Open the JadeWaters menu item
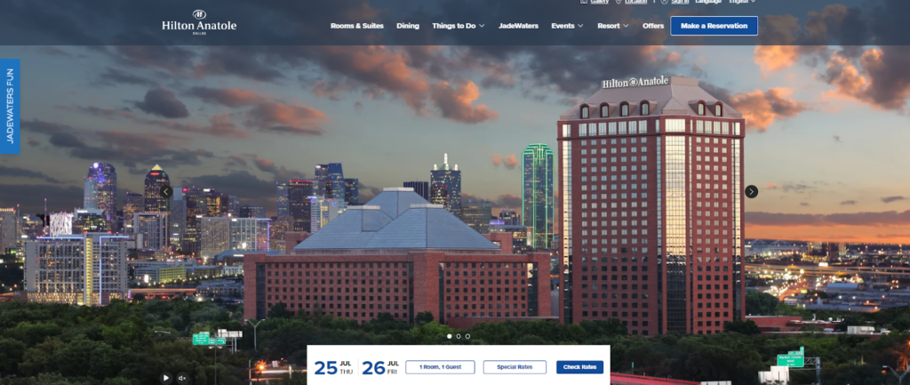 tap(518, 26)
